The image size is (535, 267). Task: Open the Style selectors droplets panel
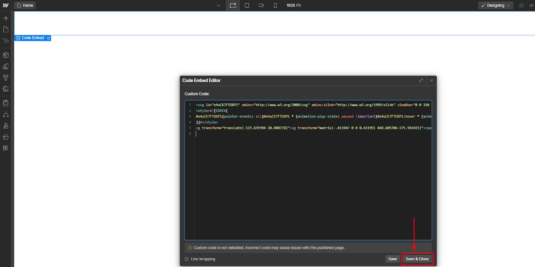6,77
